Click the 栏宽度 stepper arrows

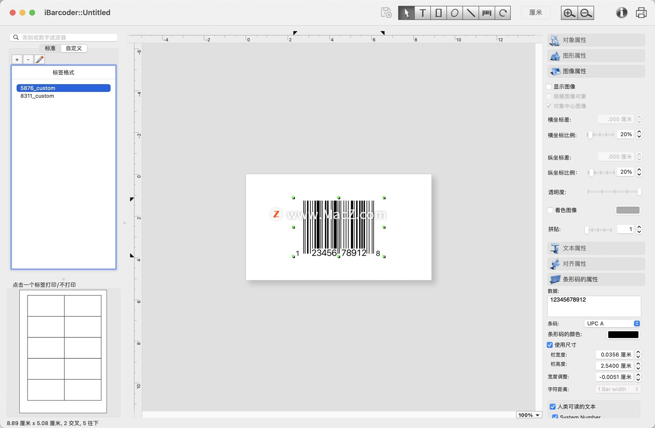638,355
